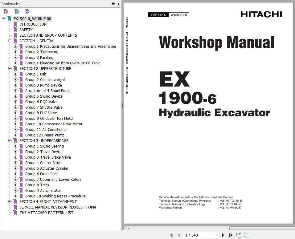295x239 pixels.
Task: Open Group 3 Travel Brake Valve bookmark
Action: click(48, 157)
